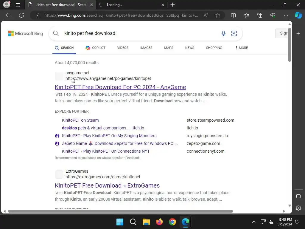Open the tab actions menu icon
Image resolution: width=305 pixels, height=229 pixels.
point(18,5)
